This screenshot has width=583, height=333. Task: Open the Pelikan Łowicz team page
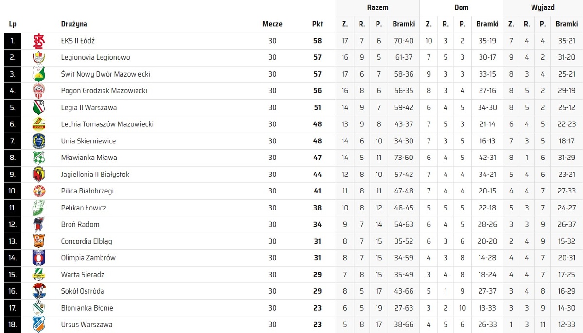84,208
